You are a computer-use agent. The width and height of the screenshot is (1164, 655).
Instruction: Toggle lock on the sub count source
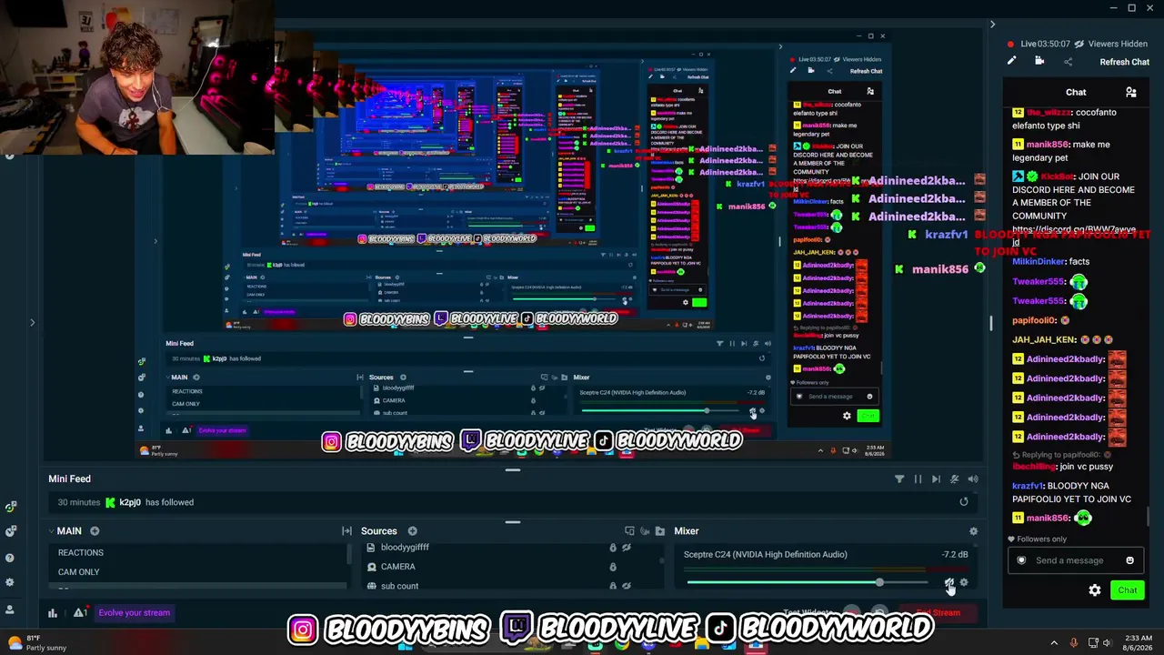(612, 586)
